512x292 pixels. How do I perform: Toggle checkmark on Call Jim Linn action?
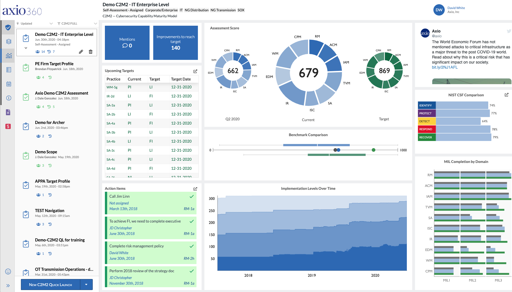(x=191, y=197)
